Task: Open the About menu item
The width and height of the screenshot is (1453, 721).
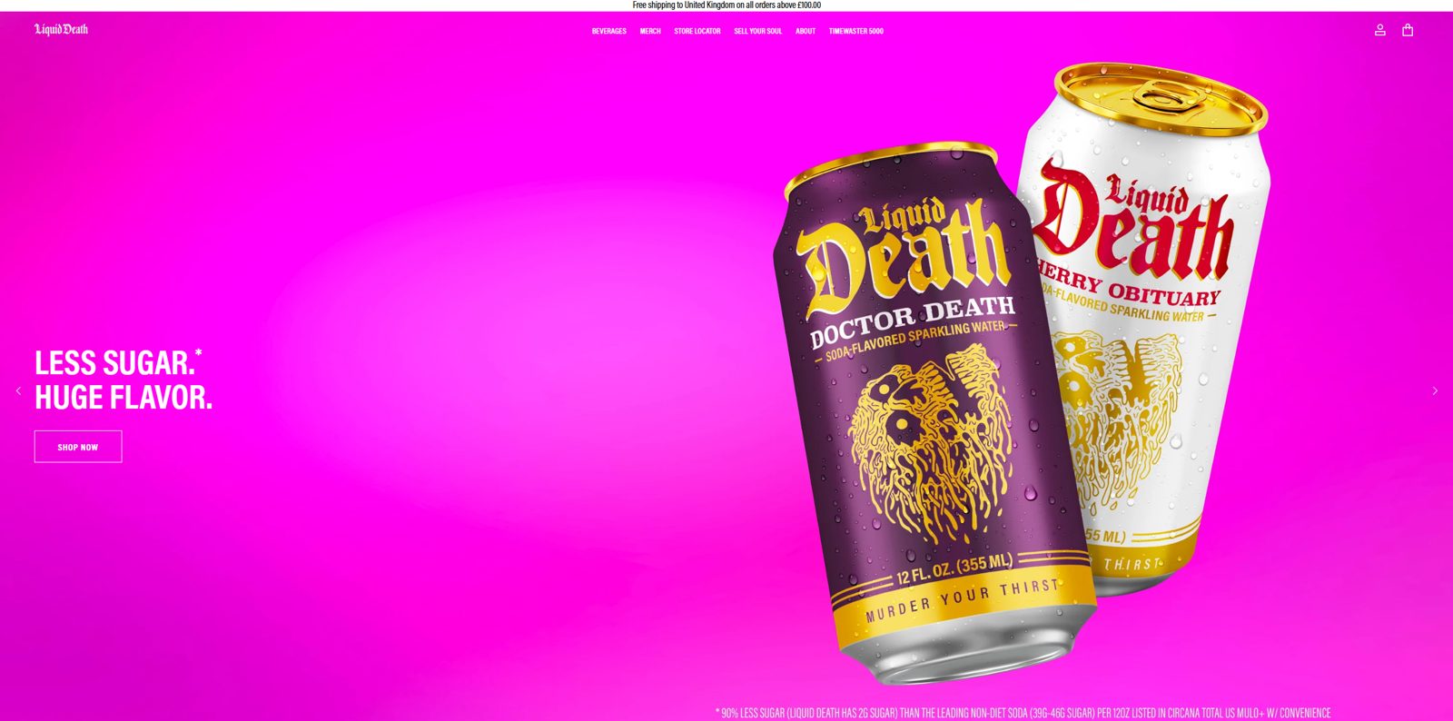Action: (806, 31)
